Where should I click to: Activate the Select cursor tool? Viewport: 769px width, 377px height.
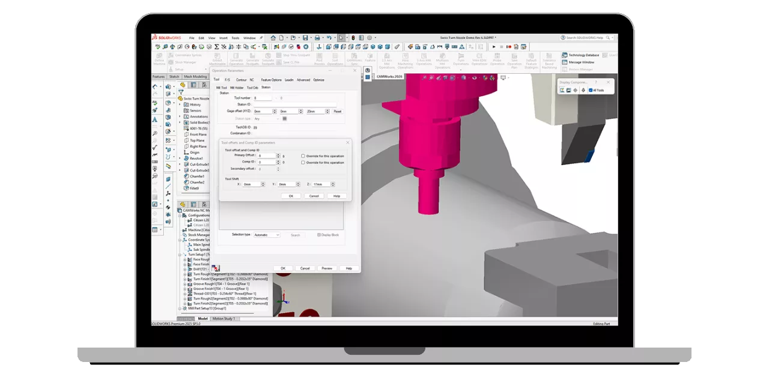341,38
